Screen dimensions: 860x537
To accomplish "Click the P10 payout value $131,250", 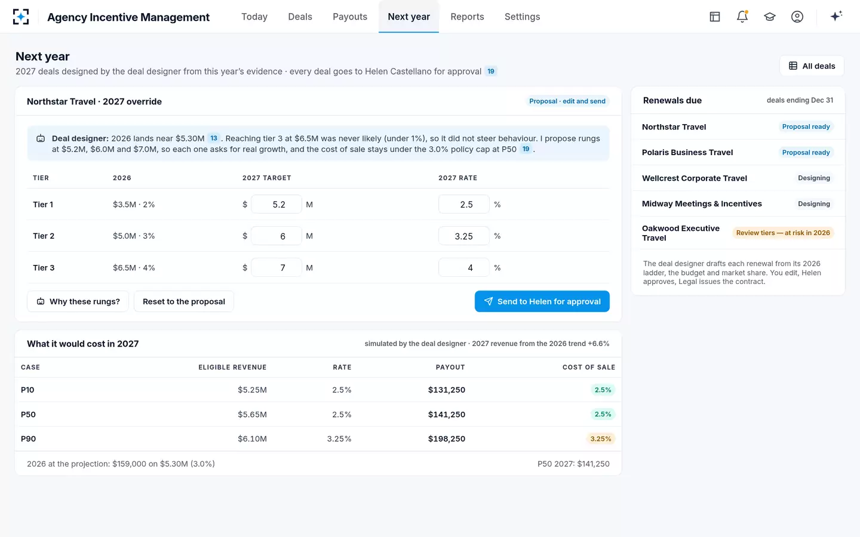I will pos(447,390).
